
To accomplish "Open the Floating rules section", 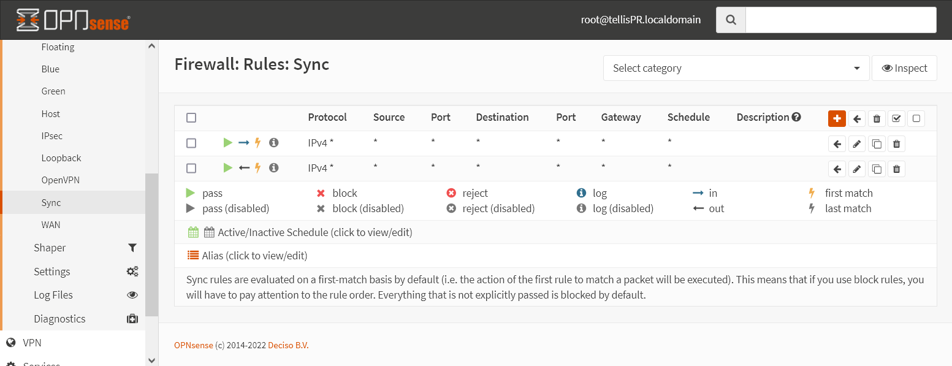I will click(58, 47).
